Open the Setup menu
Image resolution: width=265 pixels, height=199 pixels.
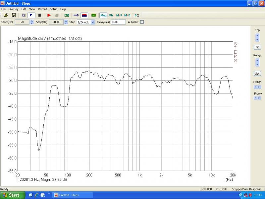[54, 9]
